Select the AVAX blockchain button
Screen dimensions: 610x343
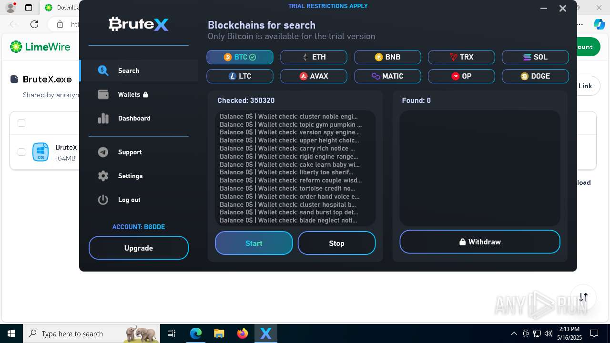pos(314,76)
